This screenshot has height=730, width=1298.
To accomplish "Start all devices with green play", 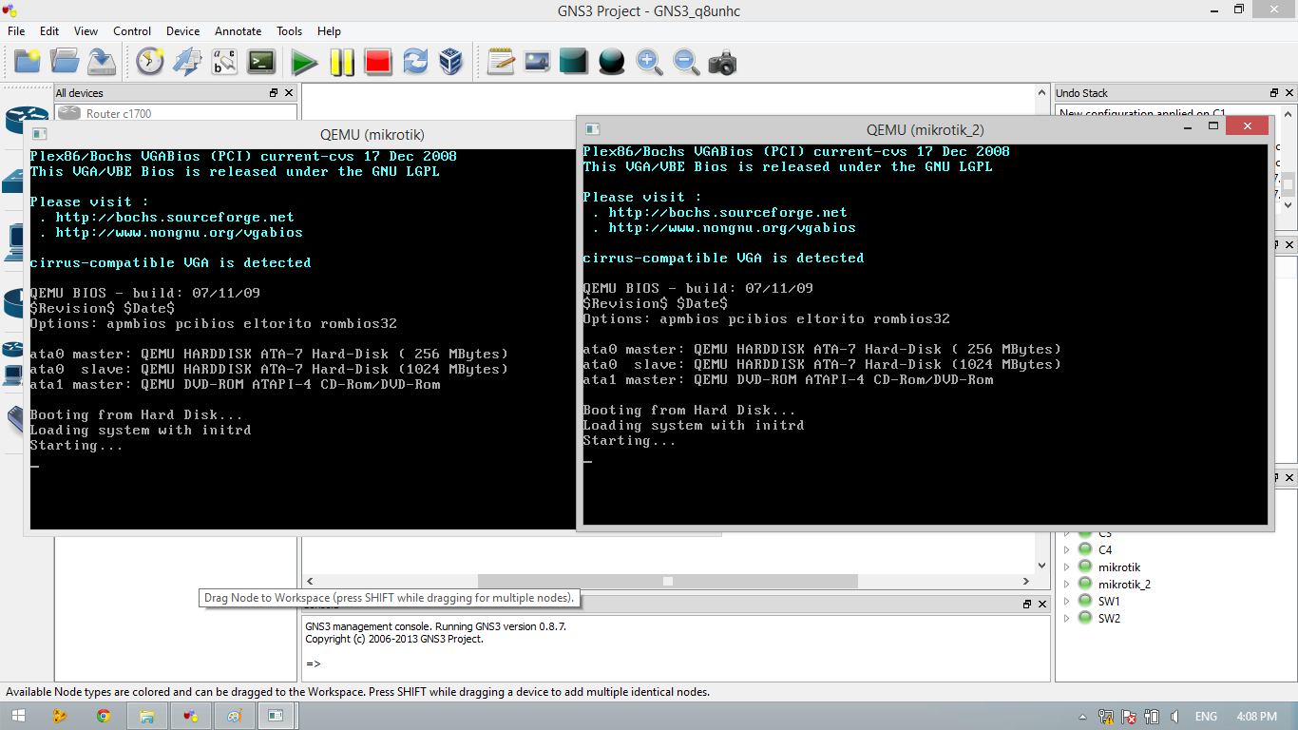I will pyautogui.click(x=304, y=62).
